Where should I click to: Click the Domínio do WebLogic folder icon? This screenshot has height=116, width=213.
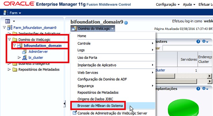click(x=15, y=40)
